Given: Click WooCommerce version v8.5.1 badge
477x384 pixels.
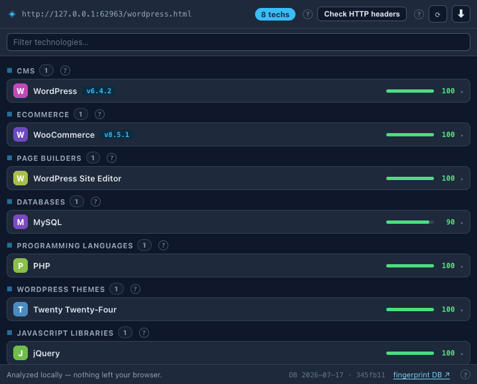Looking at the screenshot, I should point(117,134).
